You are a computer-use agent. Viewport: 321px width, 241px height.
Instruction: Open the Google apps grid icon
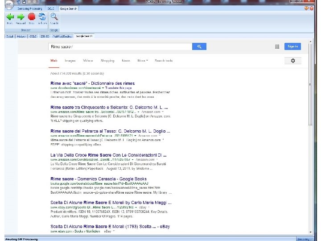click(277, 47)
